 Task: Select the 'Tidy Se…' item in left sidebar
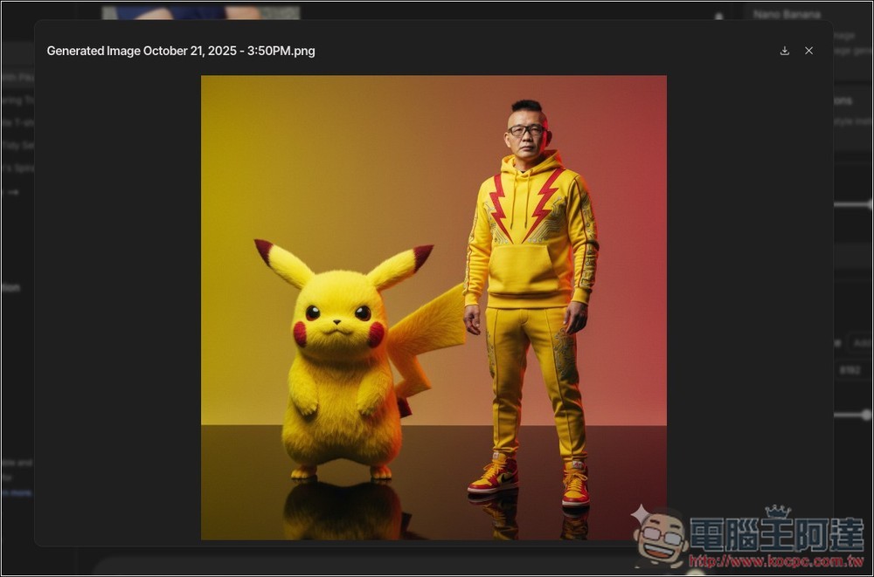coord(17,145)
